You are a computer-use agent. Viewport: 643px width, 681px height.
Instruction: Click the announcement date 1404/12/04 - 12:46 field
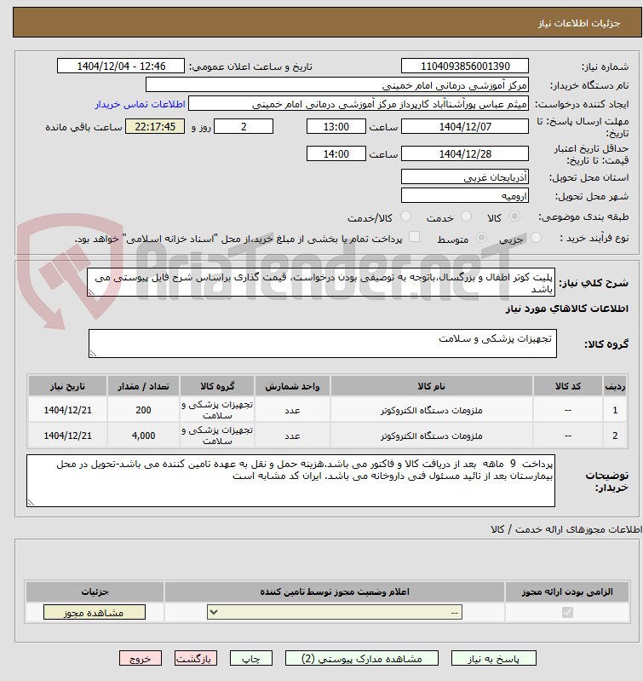pos(121,66)
